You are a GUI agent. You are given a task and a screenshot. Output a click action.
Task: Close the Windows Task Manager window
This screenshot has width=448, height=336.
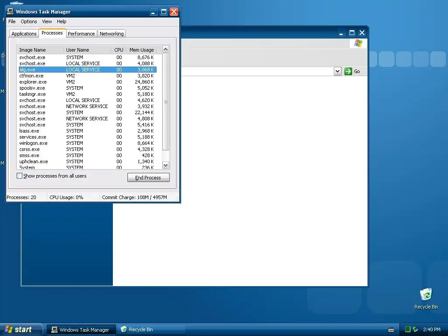(x=174, y=12)
